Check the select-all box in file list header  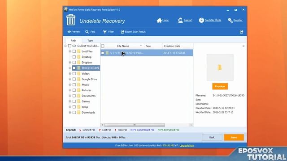103,46
